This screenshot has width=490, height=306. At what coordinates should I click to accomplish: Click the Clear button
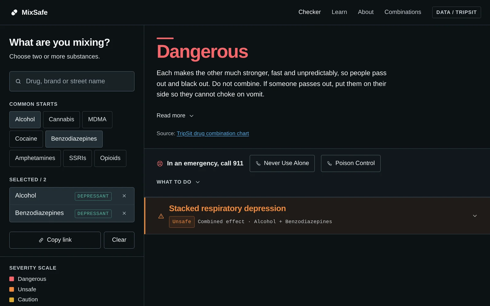click(x=119, y=240)
